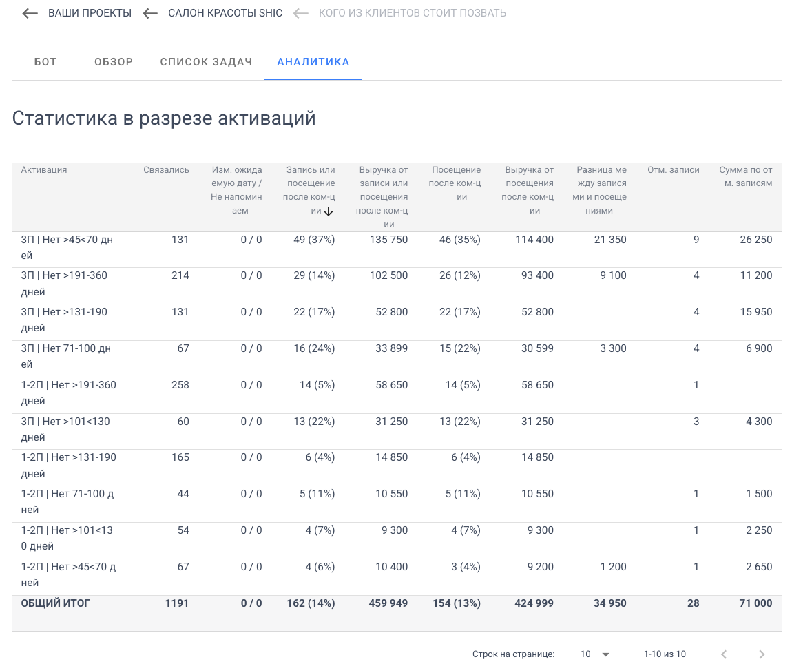Click row ЗП | Нет >101<130 дней

[397, 432]
